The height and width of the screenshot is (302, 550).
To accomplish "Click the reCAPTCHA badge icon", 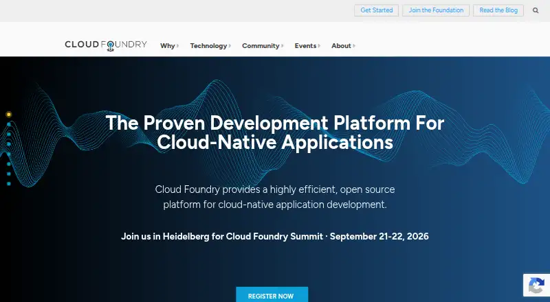I will point(536,285).
